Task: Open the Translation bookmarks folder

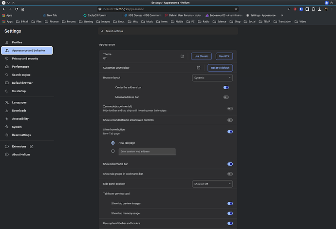Action: pyautogui.click(x=282, y=21)
